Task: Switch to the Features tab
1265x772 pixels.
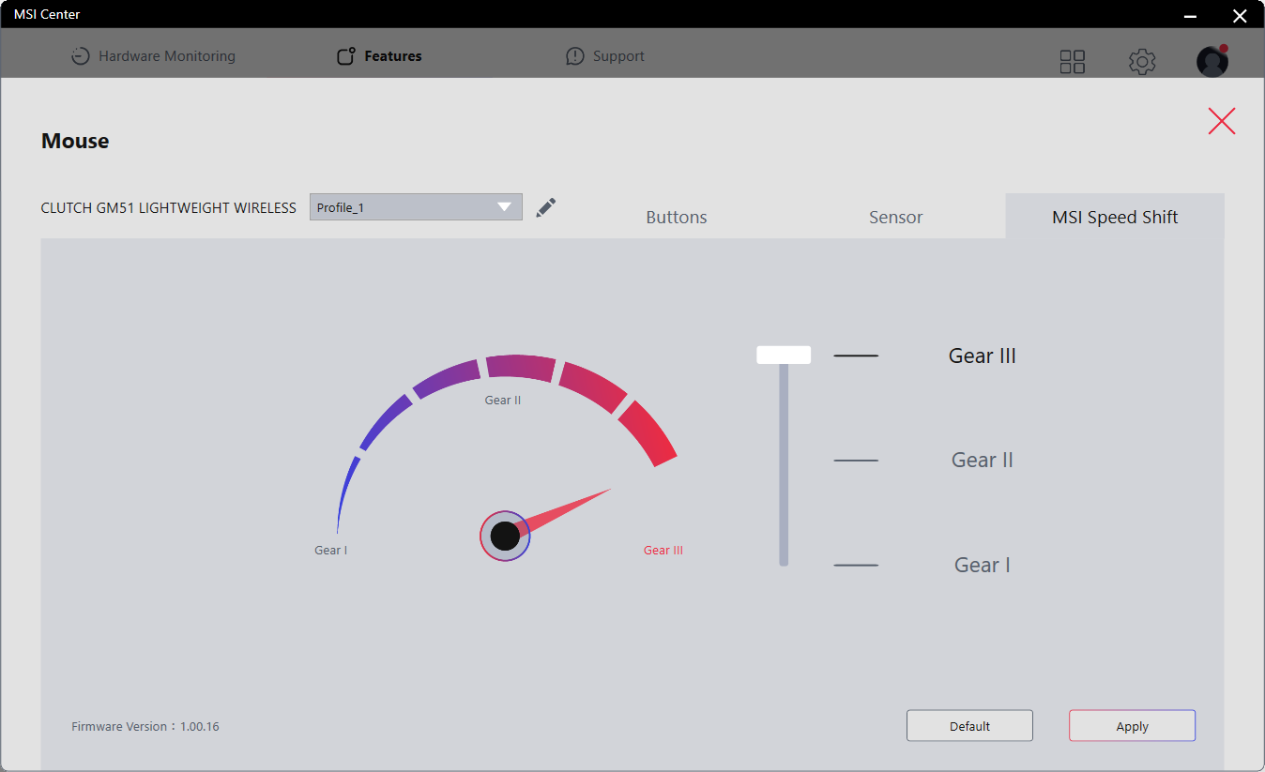Action: (379, 56)
